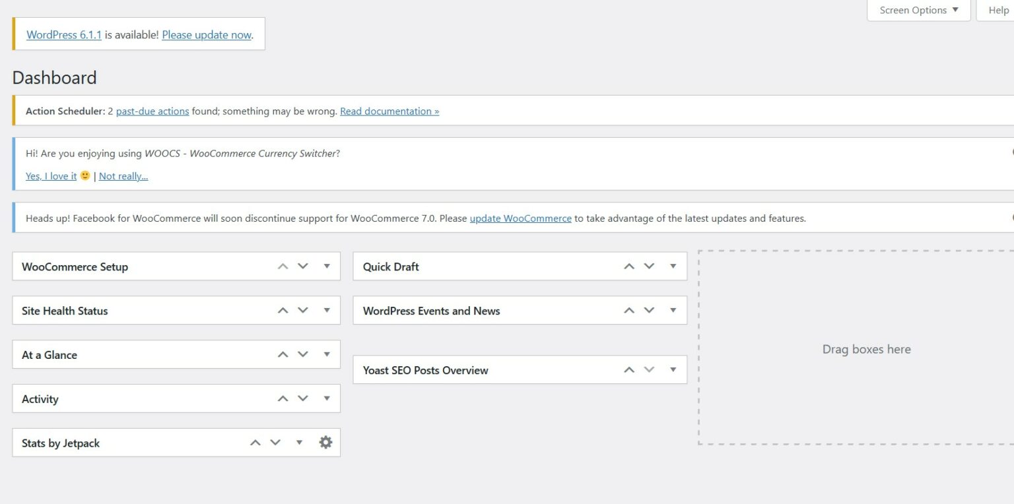1014x504 pixels.
Task: Expand the Activity widget with triangle
Action: (x=327, y=399)
